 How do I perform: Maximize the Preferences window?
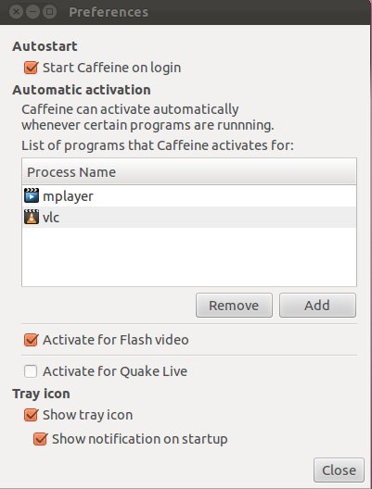coord(49,12)
